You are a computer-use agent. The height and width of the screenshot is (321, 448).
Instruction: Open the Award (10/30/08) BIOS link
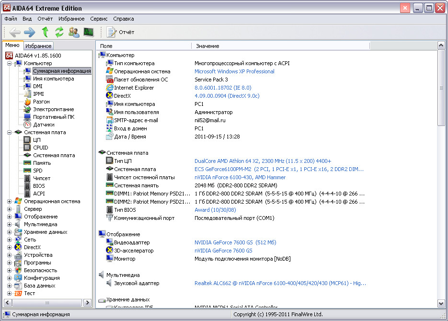[x=215, y=210]
